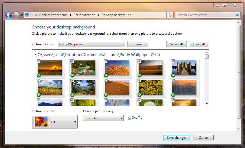Image resolution: width=245 pixels, height=148 pixels.
Task: Click the Control Panel icon in address bar
Action: tap(27, 15)
